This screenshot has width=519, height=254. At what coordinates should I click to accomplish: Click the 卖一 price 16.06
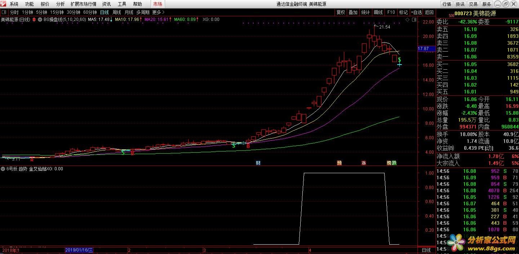point(470,57)
